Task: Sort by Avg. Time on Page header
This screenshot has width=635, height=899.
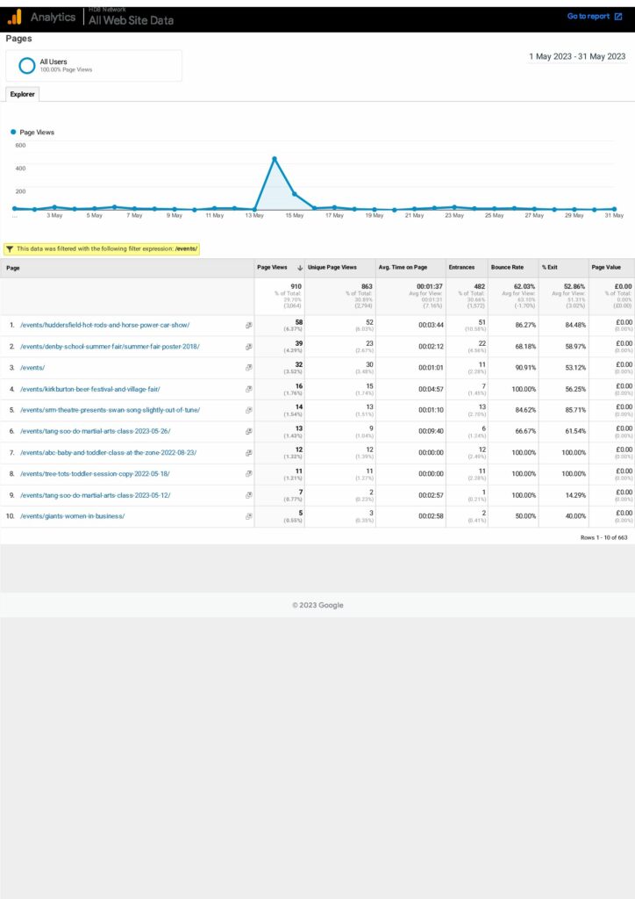Action: tap(403, 267)
